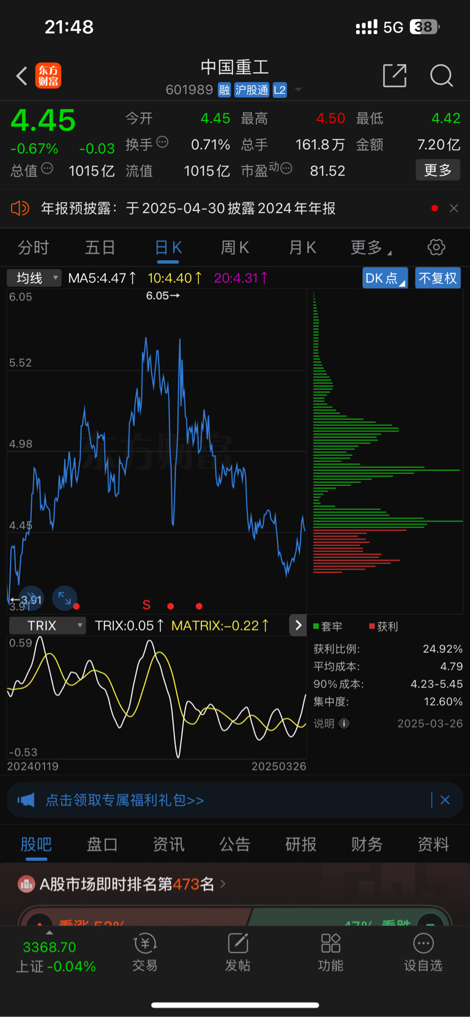Switch to 分时 chart tab
The width and height of the screenshot is (470, 1017).
point(33,248)
